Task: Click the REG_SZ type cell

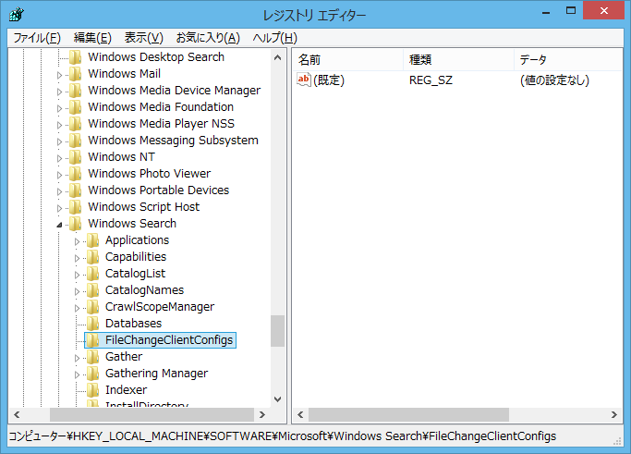Action: click(431, 80)
